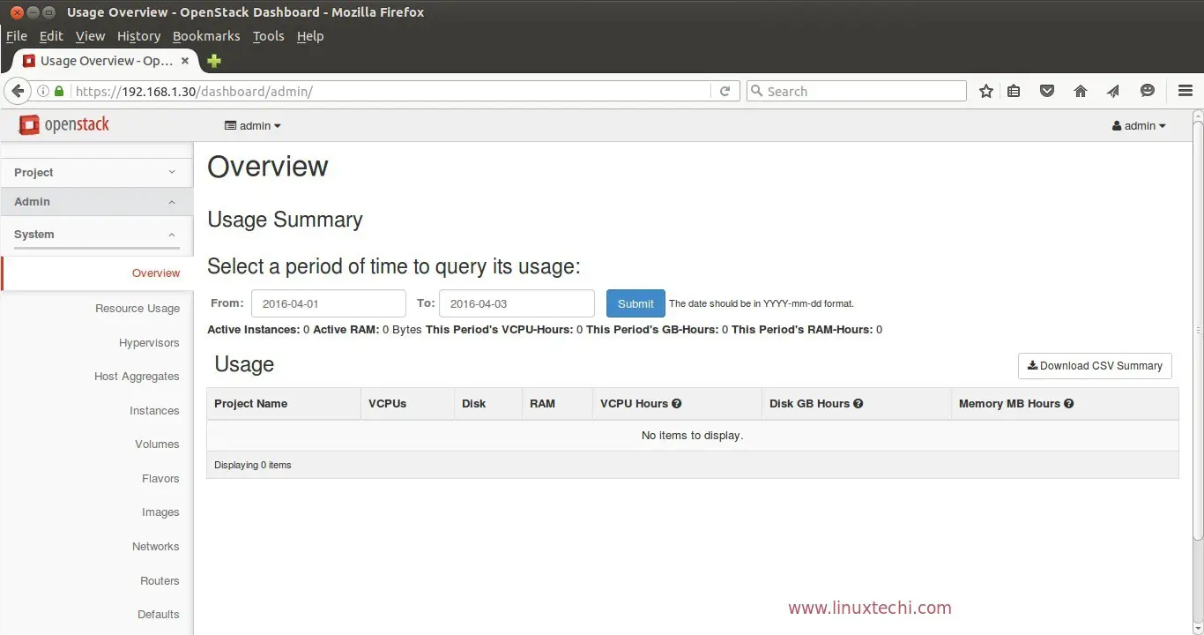Click the browser Search box
Screen dimensions: 1204x635
pyautogui.click(x=857, y=91)
